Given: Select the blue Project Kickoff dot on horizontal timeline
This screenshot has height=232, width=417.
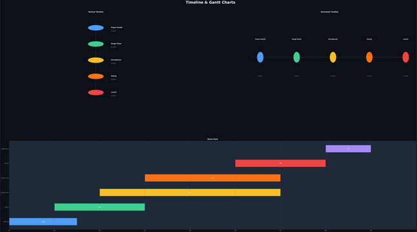Looking at the screenshot, I should coord(260,57).
